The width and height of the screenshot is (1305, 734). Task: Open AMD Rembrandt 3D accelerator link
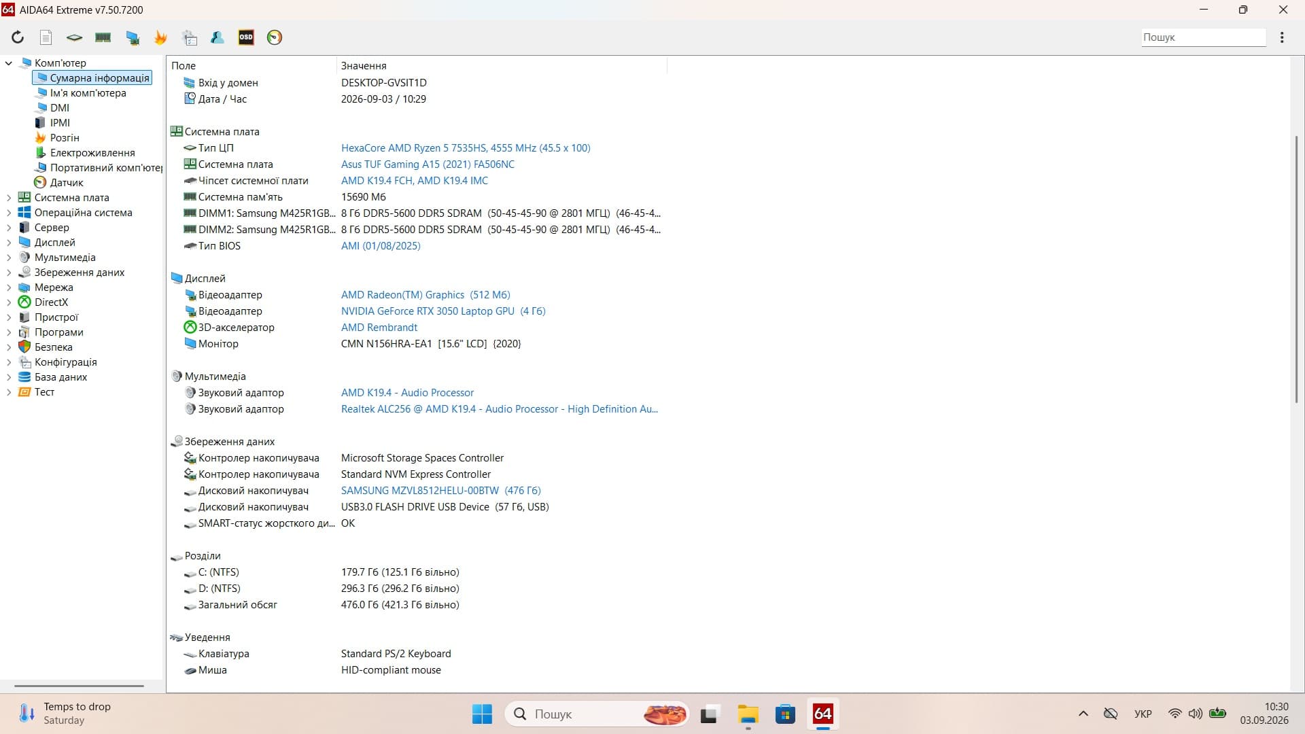pyautogui.click(x=379, y=328)
